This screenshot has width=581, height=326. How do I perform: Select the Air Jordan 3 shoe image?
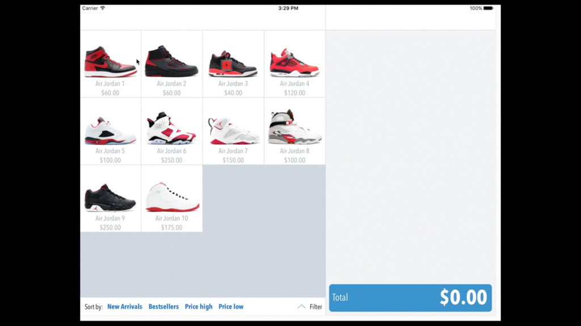pyautogui.click(x=233, y=64)
